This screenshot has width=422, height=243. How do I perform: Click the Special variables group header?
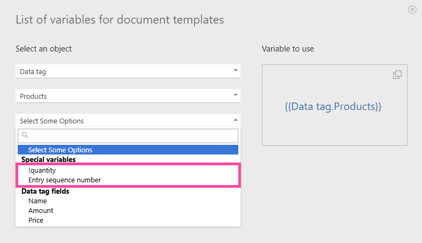click(48, 159)
